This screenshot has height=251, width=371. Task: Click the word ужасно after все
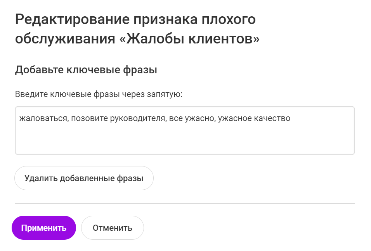tap(199, 118)
